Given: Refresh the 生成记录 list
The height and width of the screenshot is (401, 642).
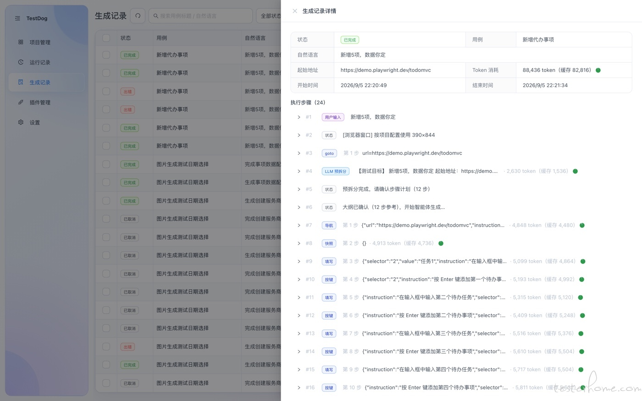Looking at the screenshot, I should click(138, 16).
